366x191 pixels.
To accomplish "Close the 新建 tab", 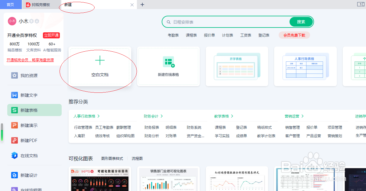I will point(132,5).
